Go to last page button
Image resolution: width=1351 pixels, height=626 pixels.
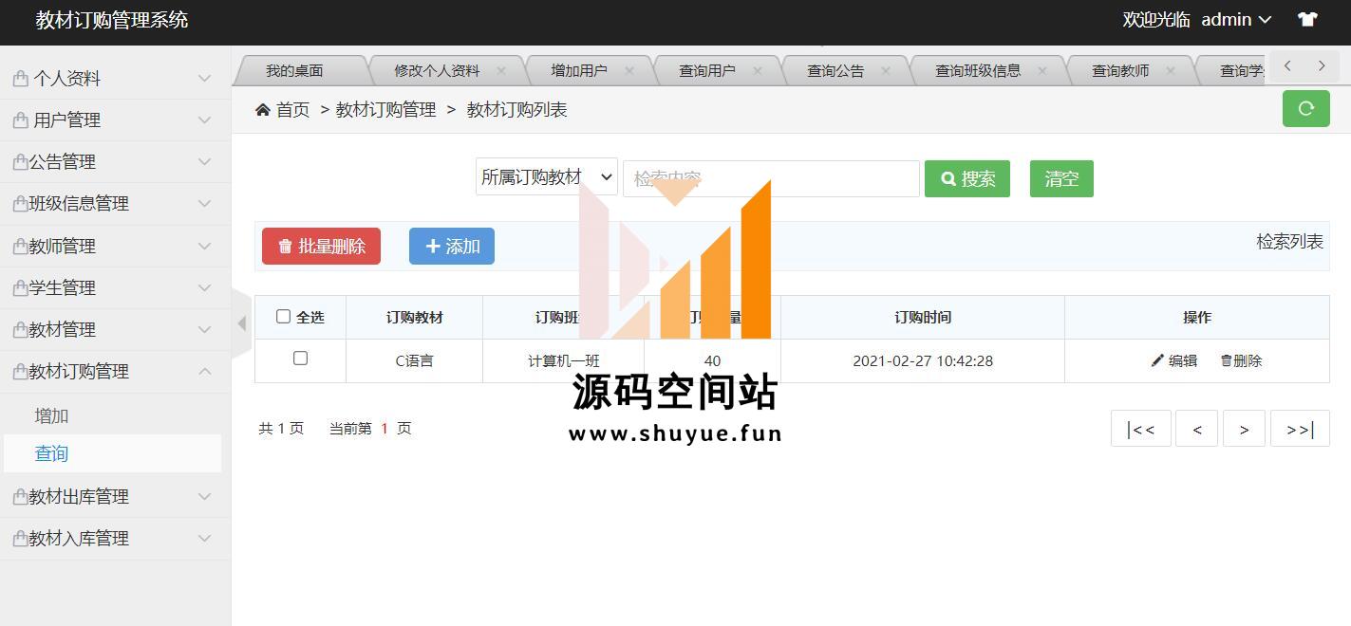point(1300,429)
